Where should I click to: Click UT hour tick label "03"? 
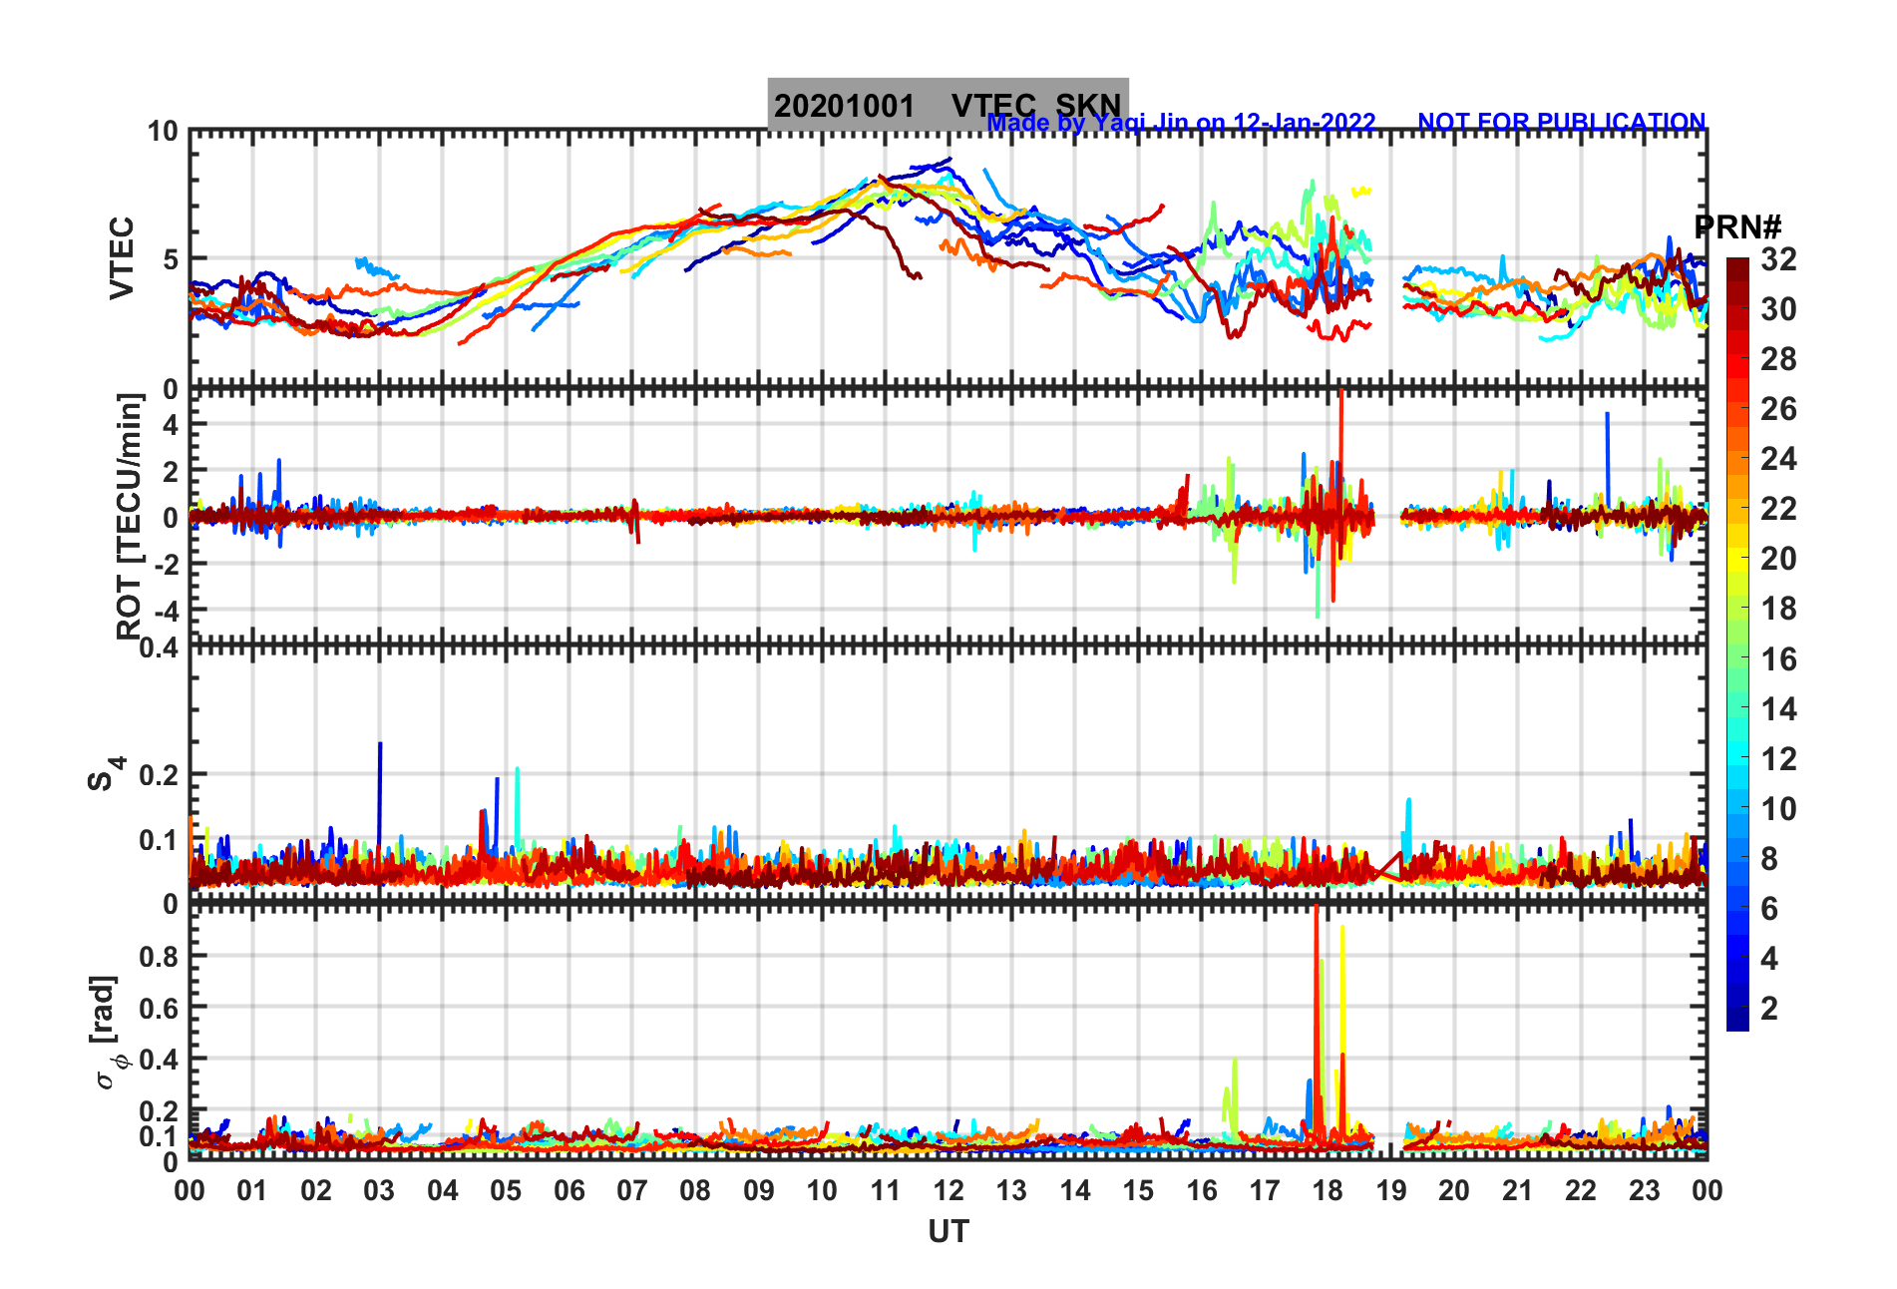[x=379, y=1190]
